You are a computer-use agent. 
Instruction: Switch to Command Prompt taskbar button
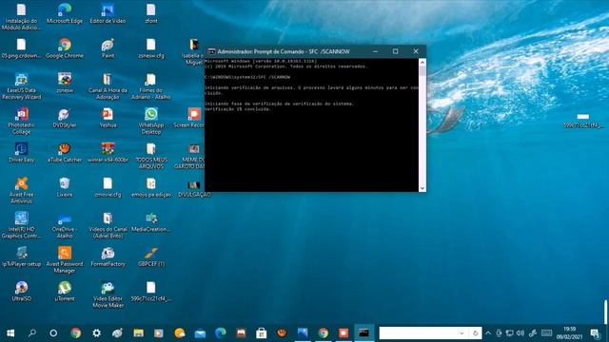pyautogui.click(x=363, y=333)
